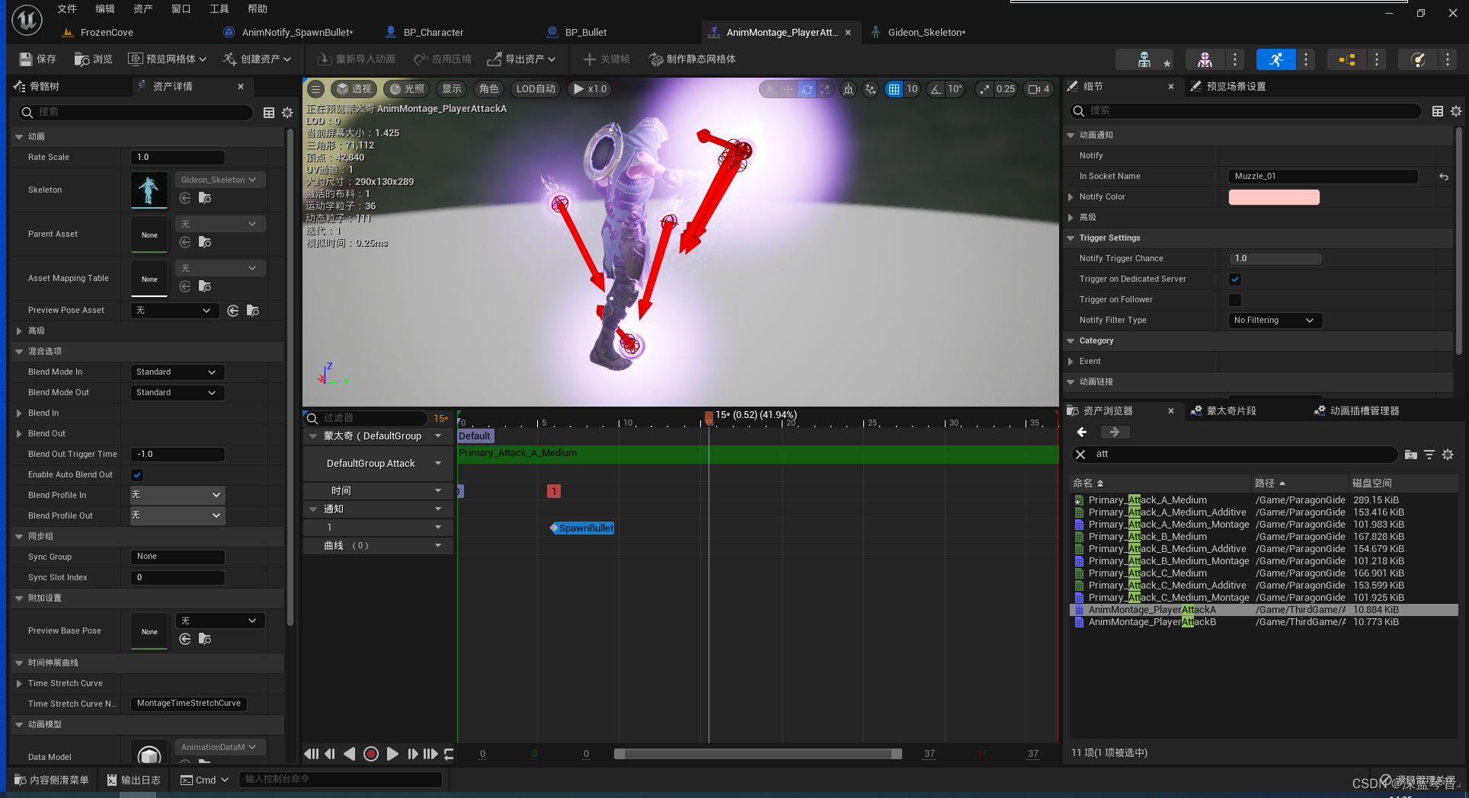Switch to the AnimNotify_SpawnBullet tab
Image resolution: width=1469 pixels, height=798 pixels.
click(x=297, y=33)
